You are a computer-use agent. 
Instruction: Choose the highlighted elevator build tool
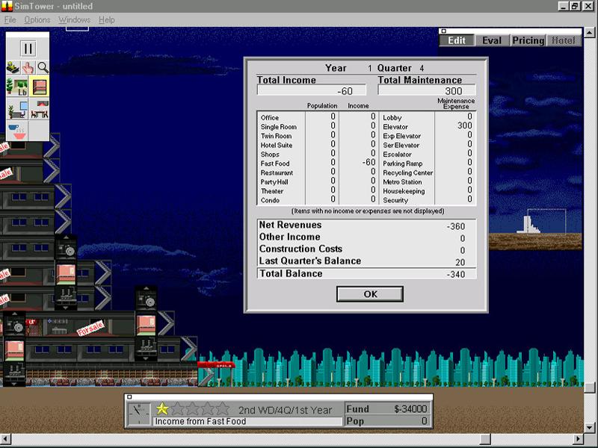coord(39,86)
